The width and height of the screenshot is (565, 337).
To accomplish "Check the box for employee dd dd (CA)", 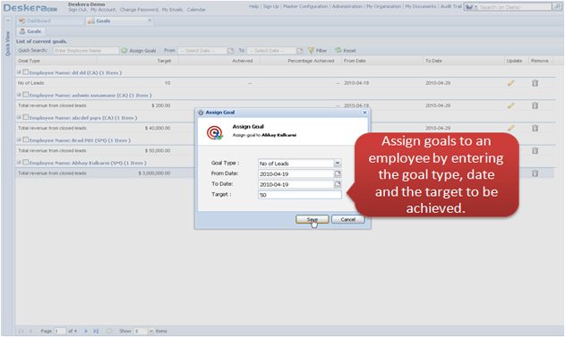I will 26,72.
